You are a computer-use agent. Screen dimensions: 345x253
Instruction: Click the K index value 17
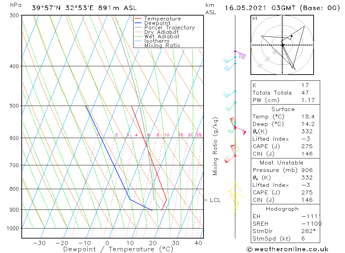pyautogui.click(x=305, y=85)
